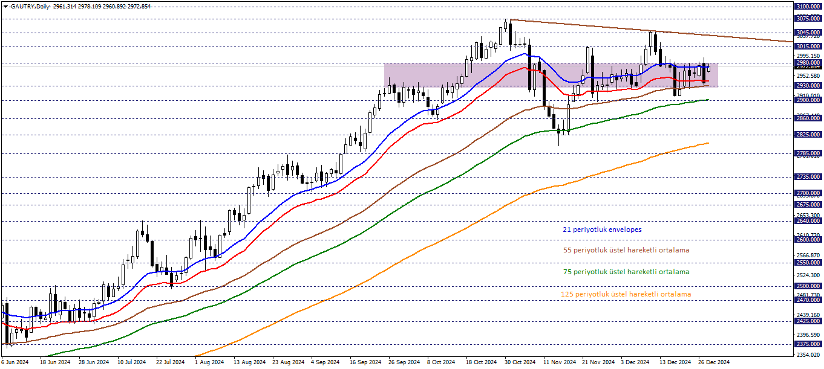Select the 3045.000 horizontal level price tag

point(808,33)
